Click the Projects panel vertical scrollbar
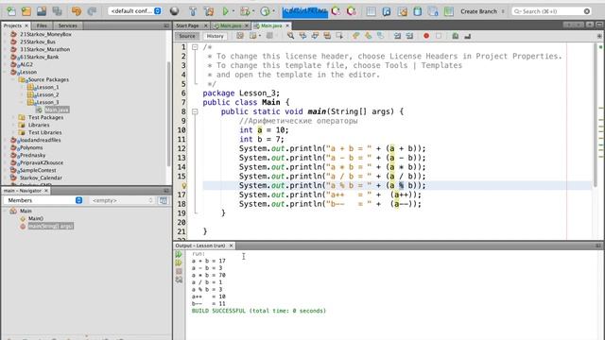Image resolution: width=605 pixels, height=340 pixels. (169, 114)
